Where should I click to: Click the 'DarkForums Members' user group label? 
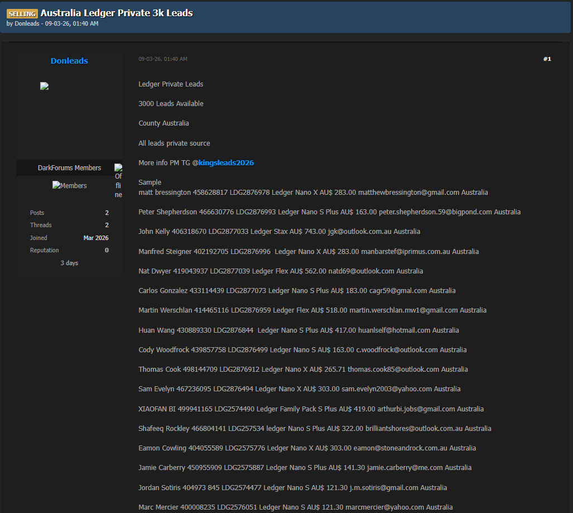[x=69, y=167]
